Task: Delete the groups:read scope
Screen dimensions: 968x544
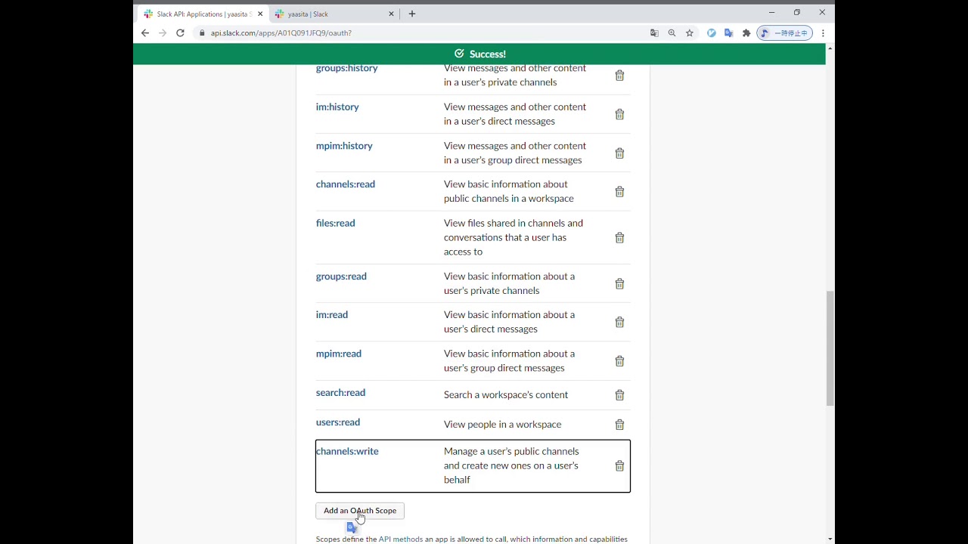Action: (619, 284)
